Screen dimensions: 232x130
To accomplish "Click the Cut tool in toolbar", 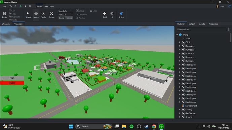I will click(12, 11).
